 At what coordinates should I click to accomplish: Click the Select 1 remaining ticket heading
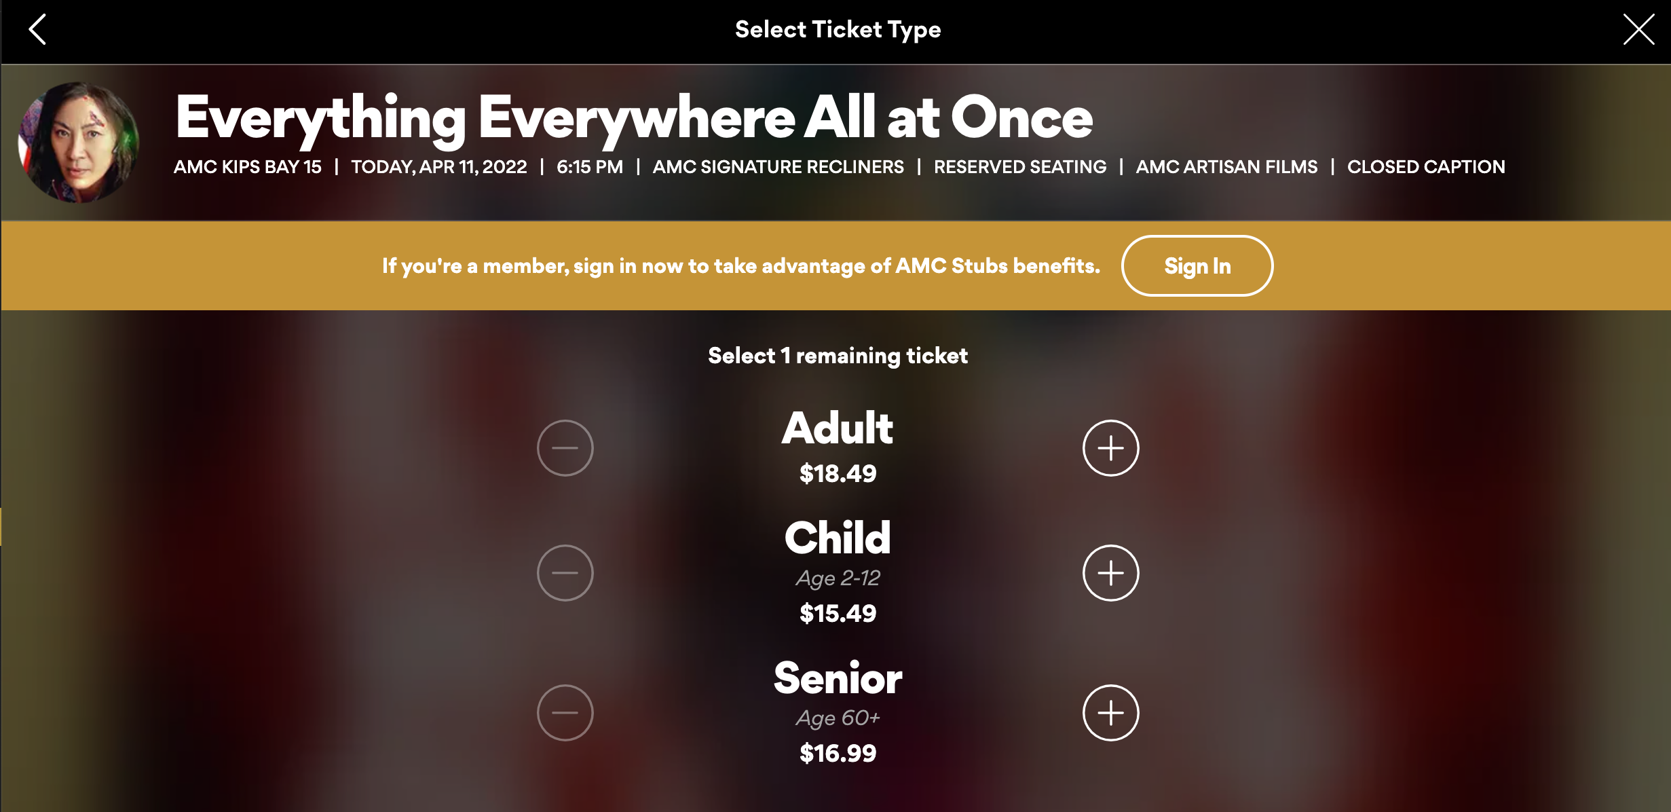(838, 354)
